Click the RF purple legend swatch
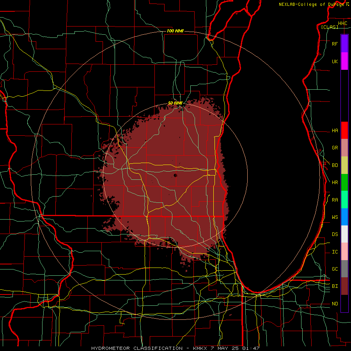The image size is (351, 351). 344,44
